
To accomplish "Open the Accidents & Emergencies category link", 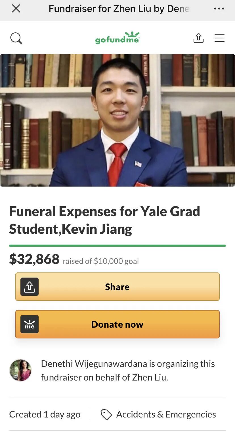I will click(166, 414).
